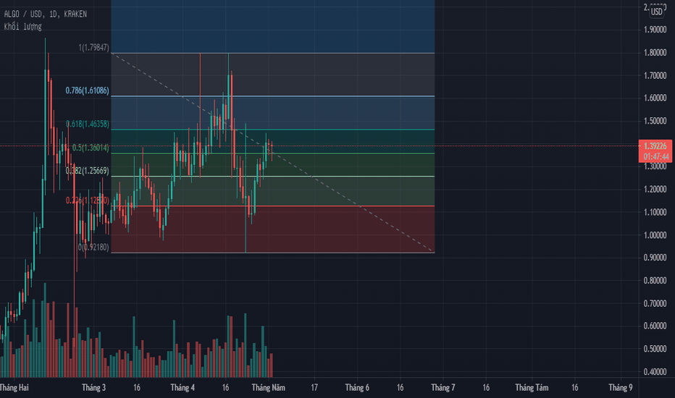Image resolution: width=675 pixels, height=398 pixels.
Task: Click the 1.60000 price axis label
Action: 655,98
